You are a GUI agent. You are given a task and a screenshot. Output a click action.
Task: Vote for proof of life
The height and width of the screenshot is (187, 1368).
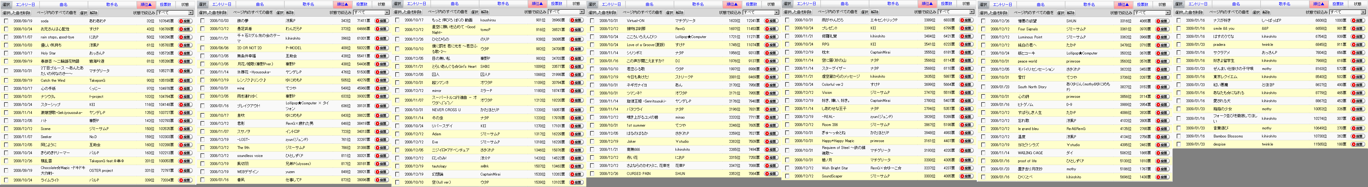click(x=1162, y=160)
